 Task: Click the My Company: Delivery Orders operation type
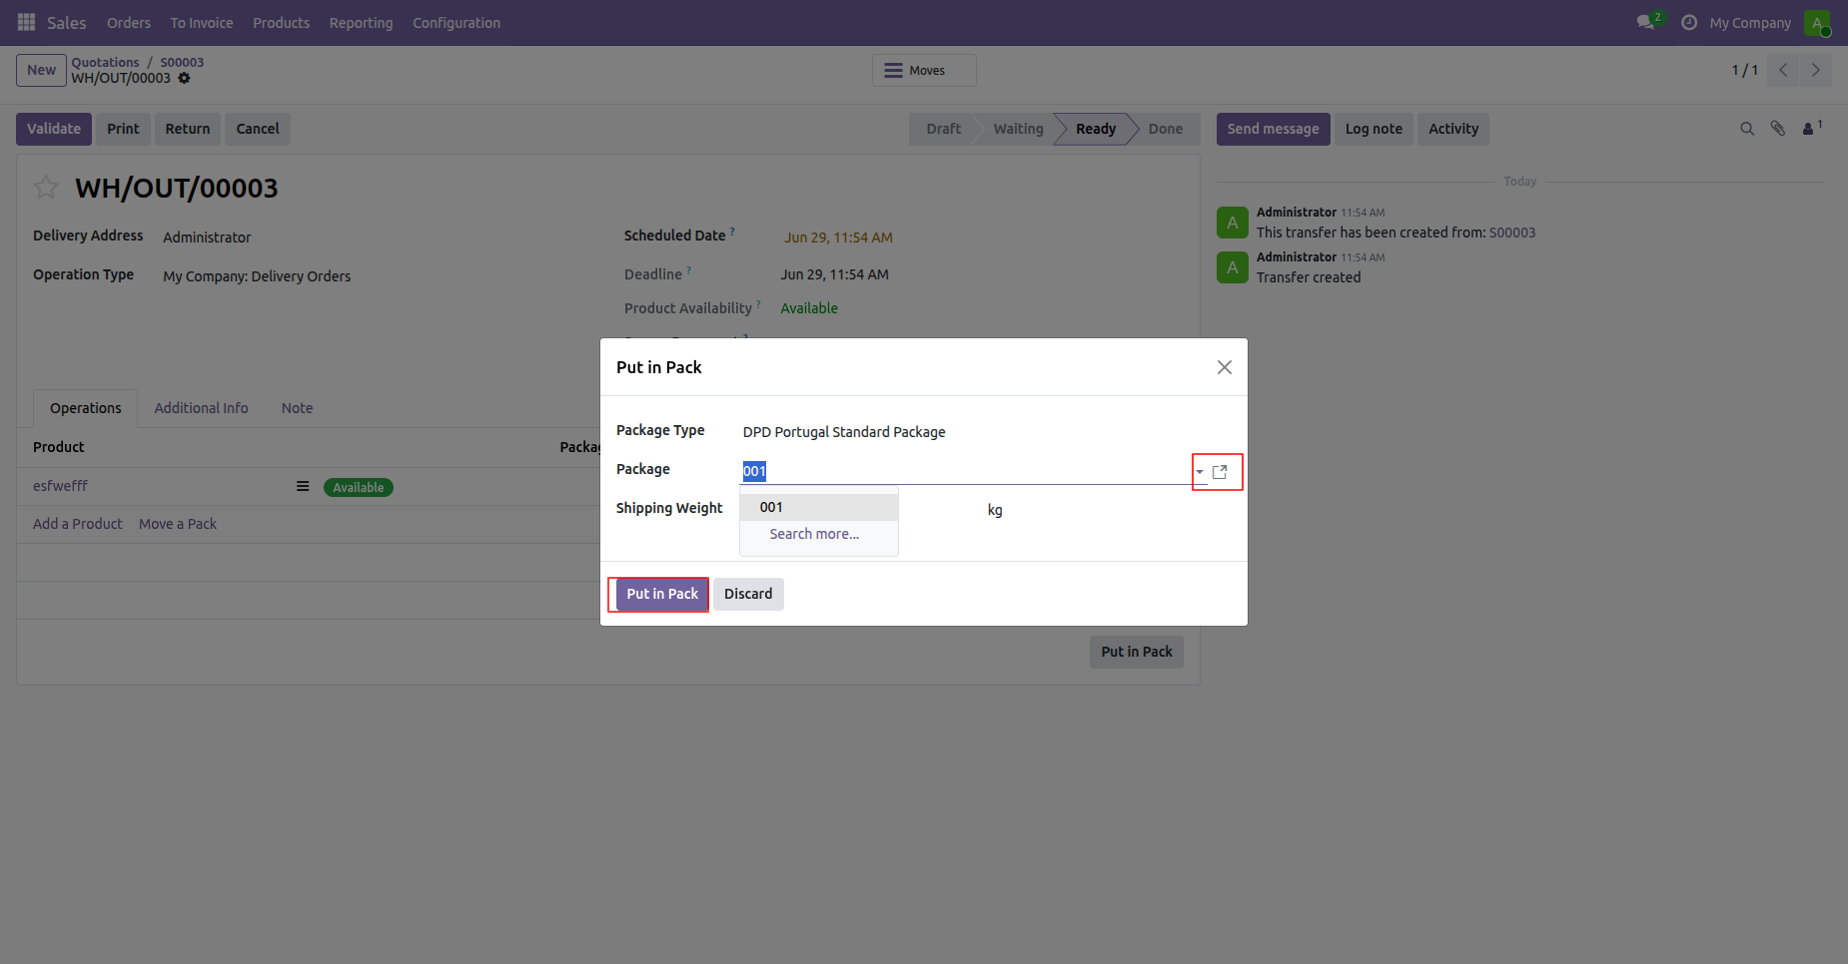pos(257,276)
